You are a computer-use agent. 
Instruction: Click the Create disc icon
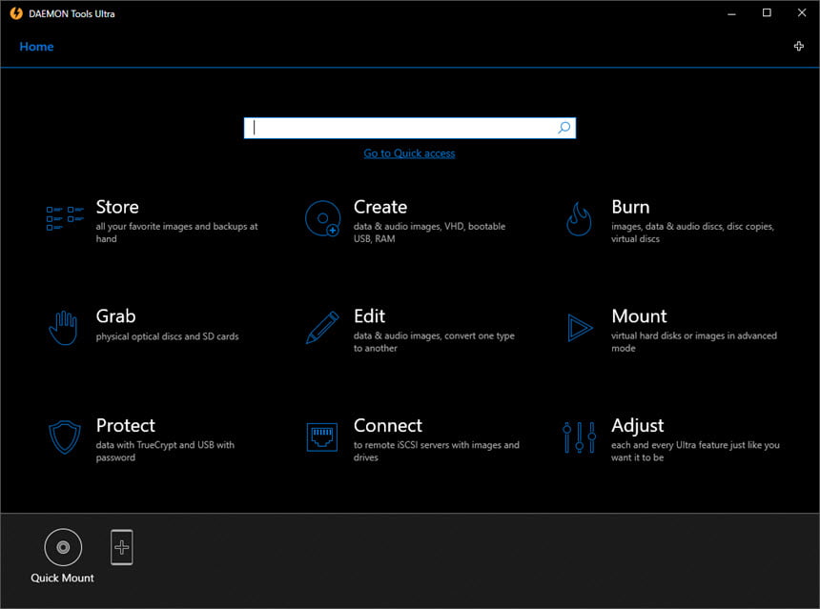click(322, 218)
